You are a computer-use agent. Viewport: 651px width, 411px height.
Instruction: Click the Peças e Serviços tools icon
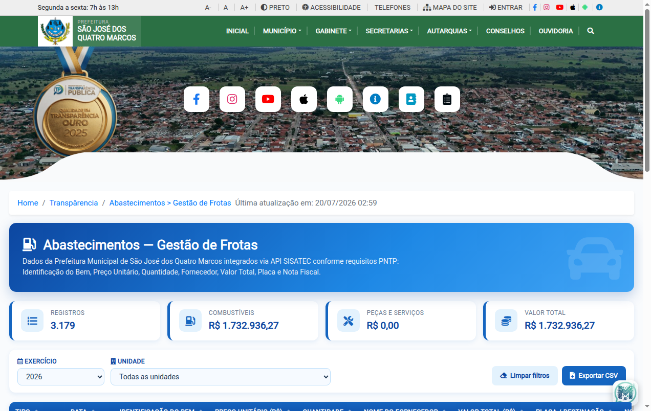(349, 321)
